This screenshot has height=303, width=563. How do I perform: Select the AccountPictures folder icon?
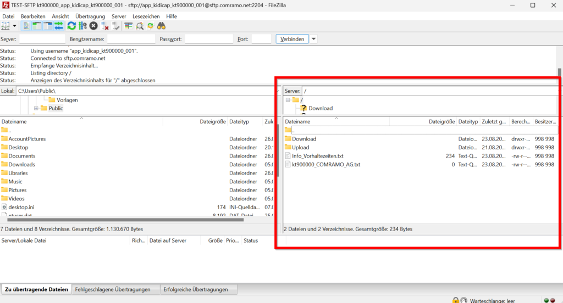(4, 139)
